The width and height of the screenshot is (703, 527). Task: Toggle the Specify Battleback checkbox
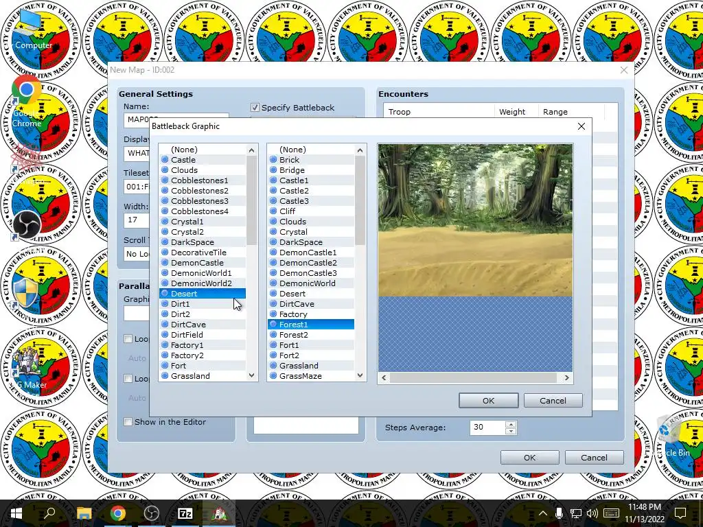255,108
